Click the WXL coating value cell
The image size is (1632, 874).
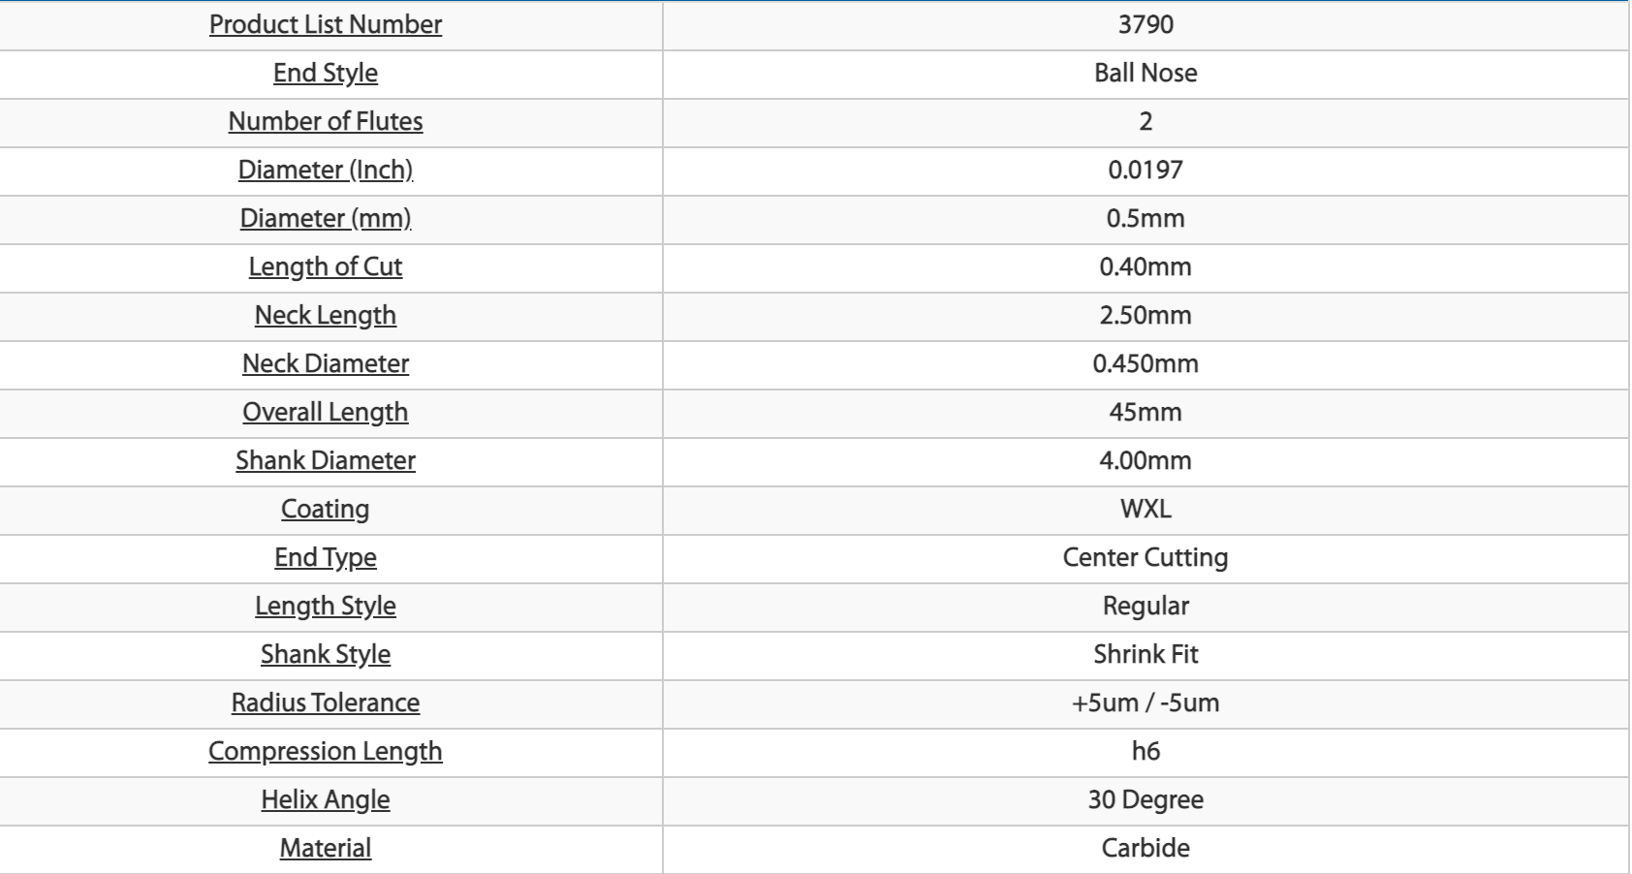point(1146,511)
